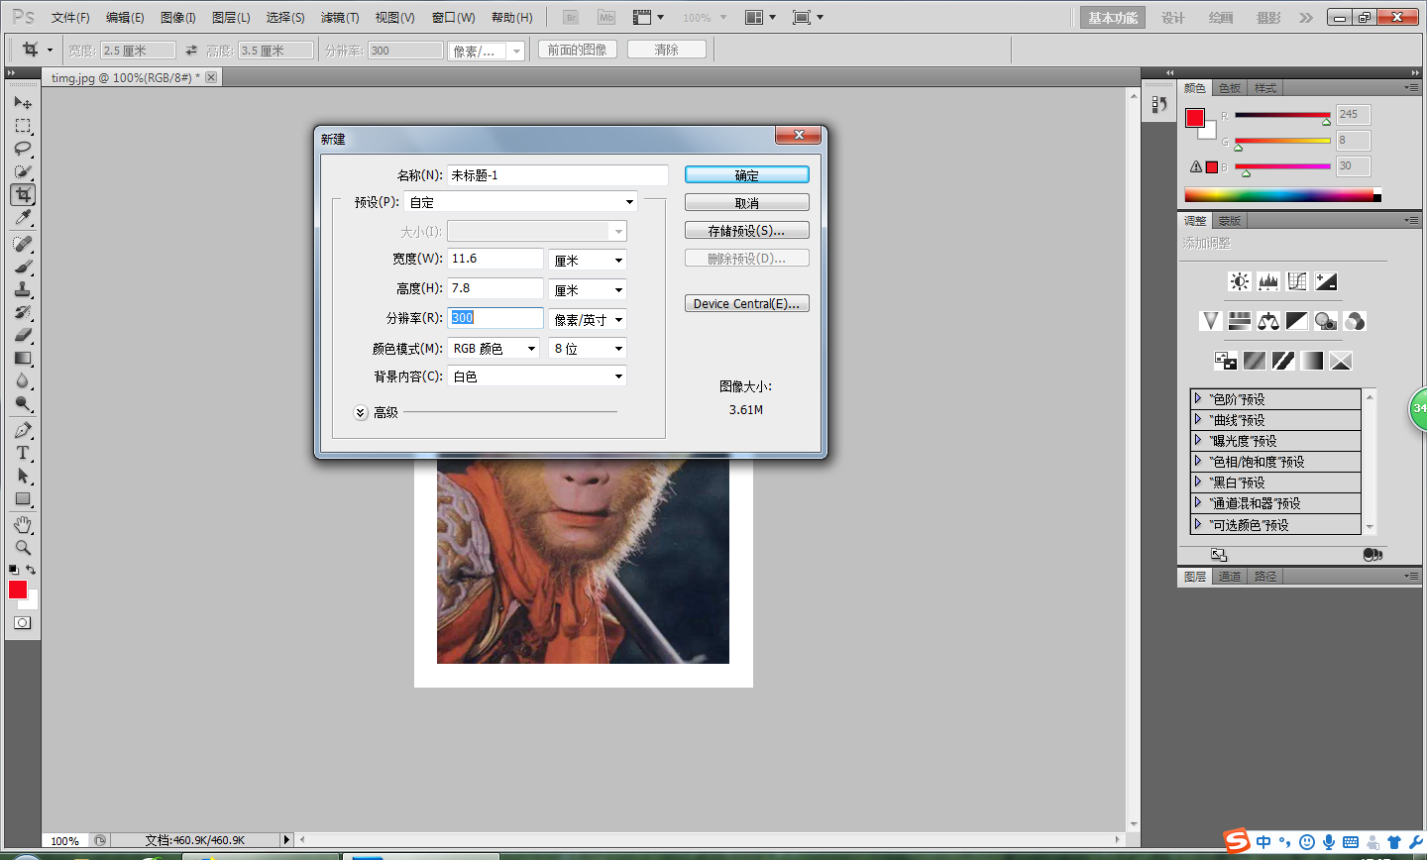
Task: Open the Color Mode dropdown
Action: coord(494,348)
